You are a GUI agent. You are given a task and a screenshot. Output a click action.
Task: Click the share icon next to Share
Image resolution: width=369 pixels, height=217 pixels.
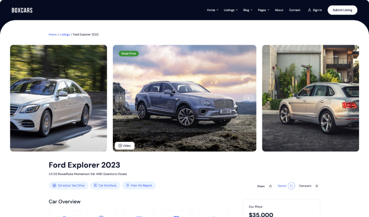(270, 186)
